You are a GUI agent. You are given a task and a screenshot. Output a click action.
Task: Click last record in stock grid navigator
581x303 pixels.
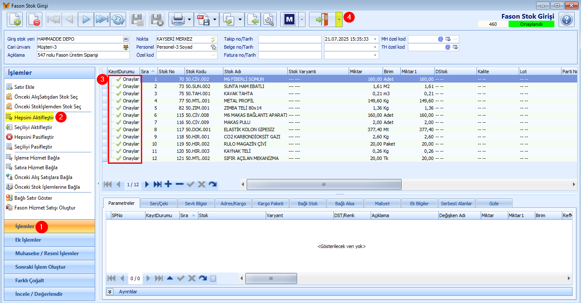pos(157,184)
